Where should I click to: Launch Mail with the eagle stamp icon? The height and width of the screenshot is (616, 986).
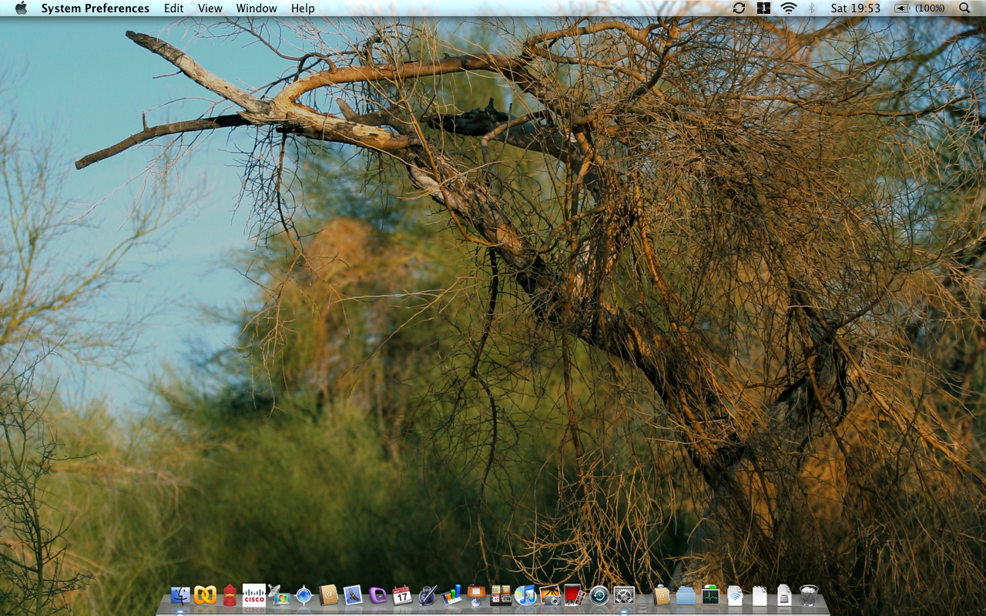click(x=353, y=595)
